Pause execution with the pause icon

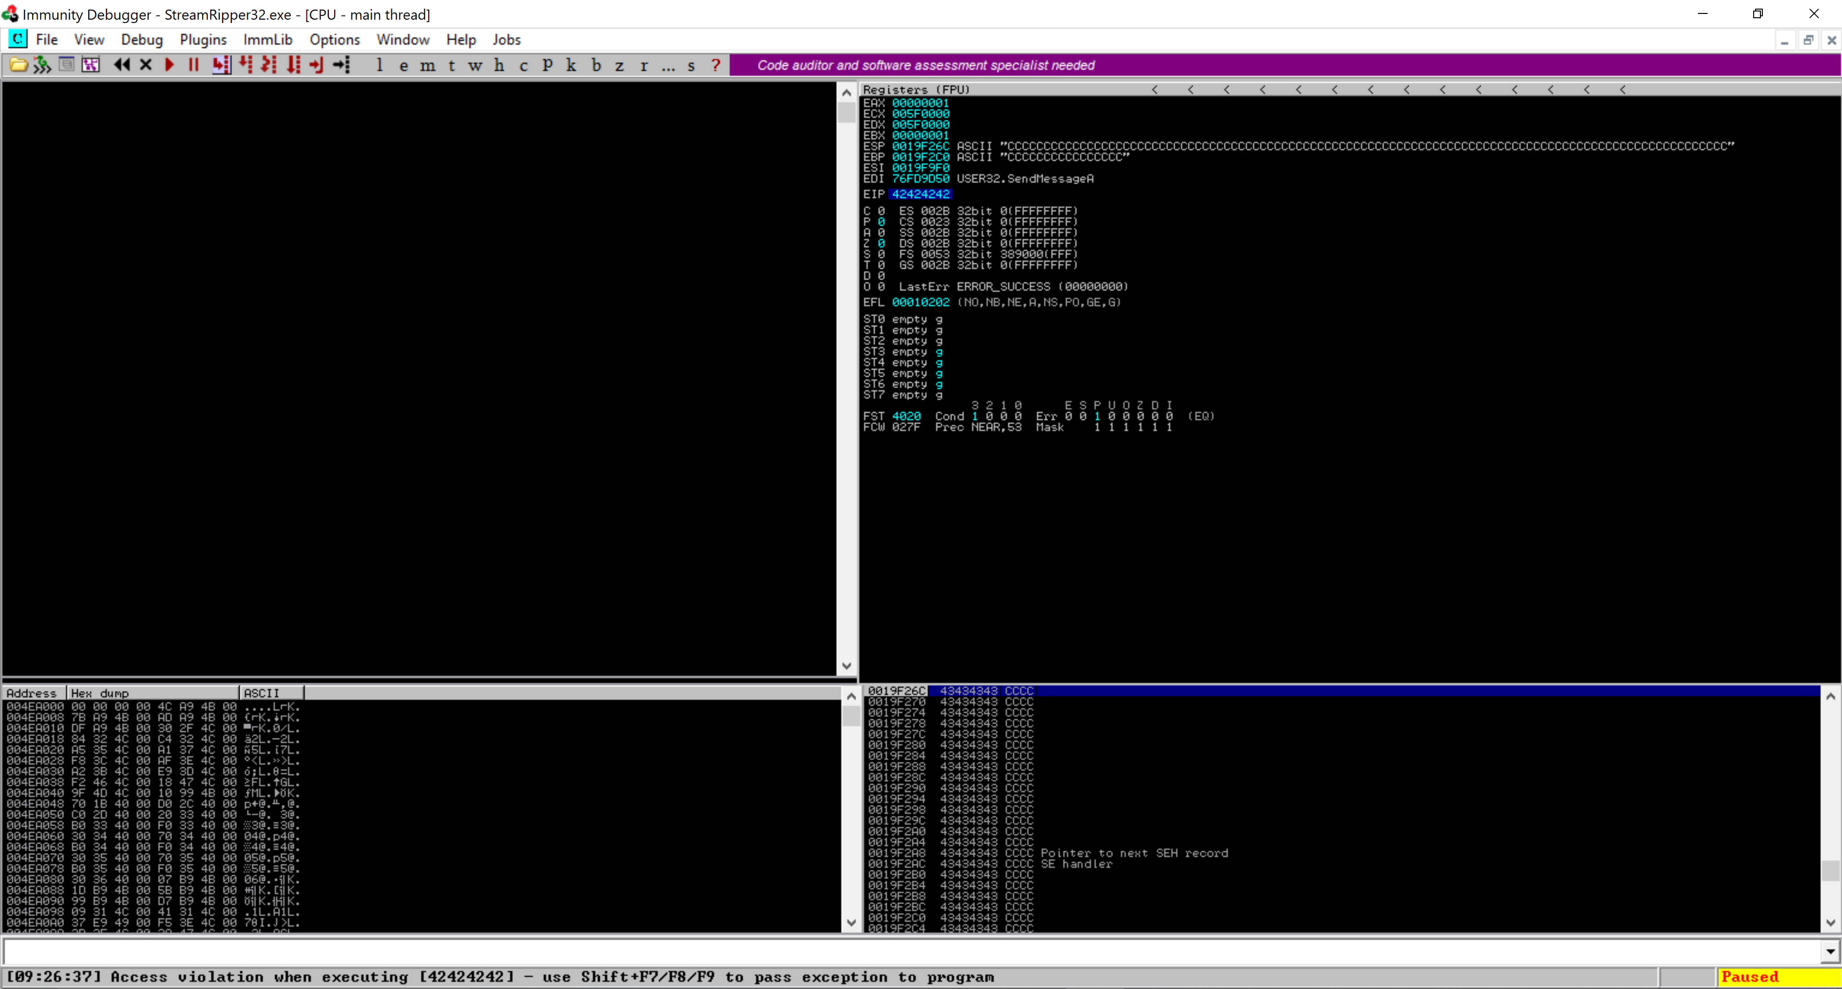point(193,65)
